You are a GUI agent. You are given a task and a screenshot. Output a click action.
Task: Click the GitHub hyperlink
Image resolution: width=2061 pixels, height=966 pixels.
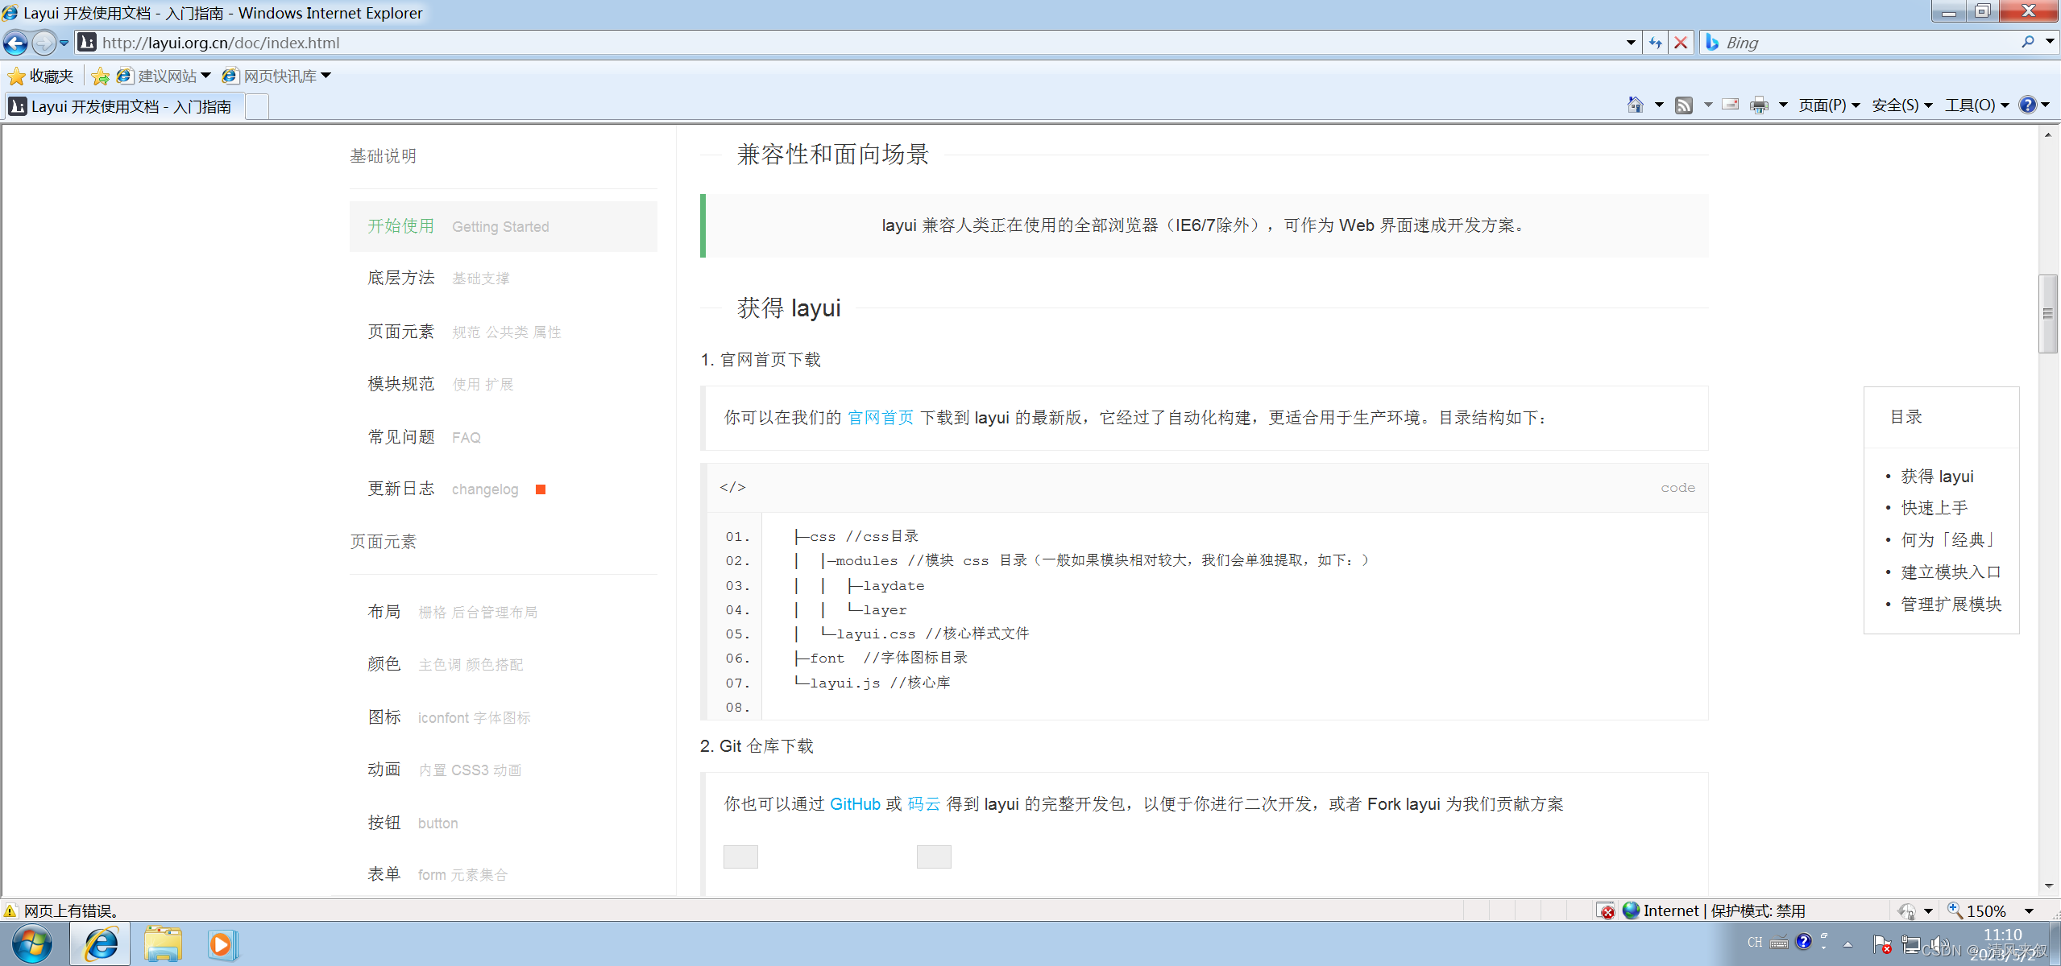(855, 803)
